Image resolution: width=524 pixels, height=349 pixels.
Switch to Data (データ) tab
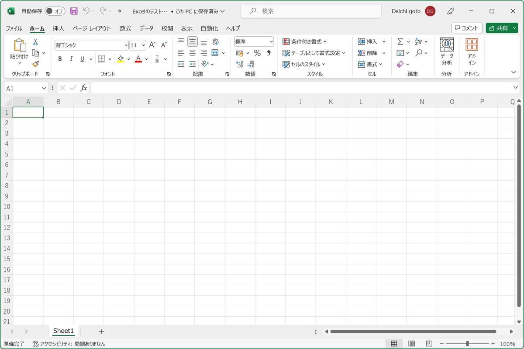pyautogui.click(x=146, y=28)
